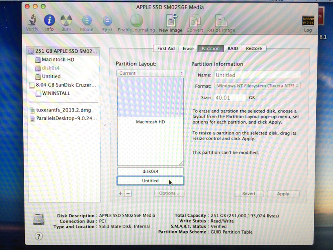The width and height of the screenshot is (333, 250).
Task: Click the partition Size field
Action: point(230,98)
